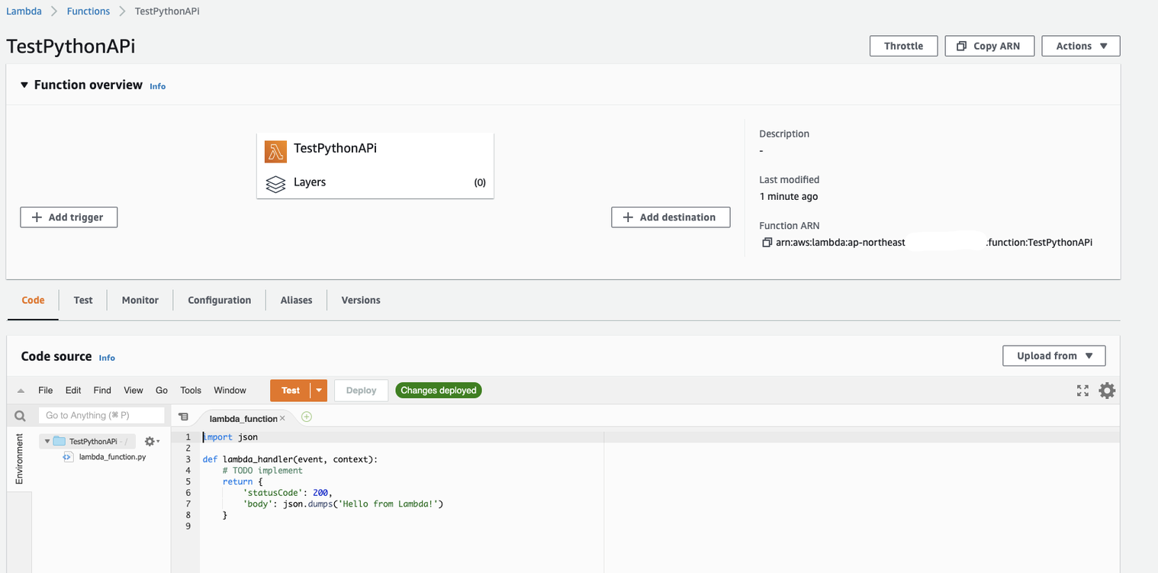
Task: Open the Window menu in editor
Action: pos(230,390)
